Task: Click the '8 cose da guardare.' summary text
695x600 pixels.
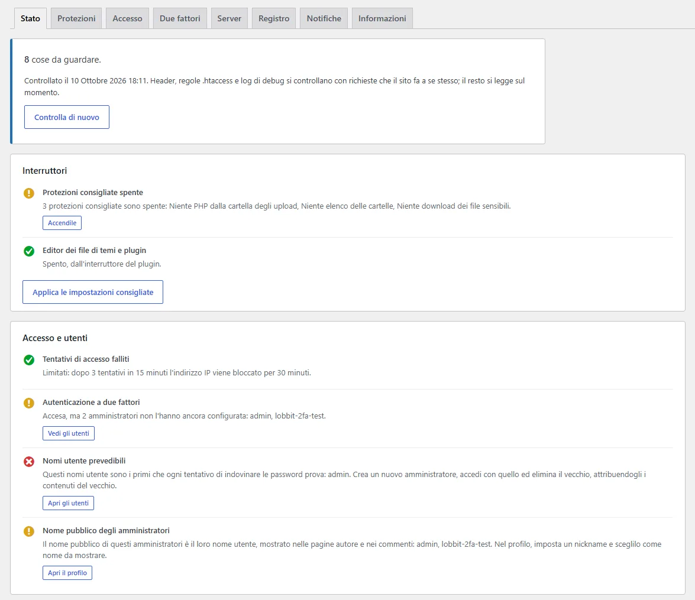Action: pyautogui.click(x=63, y=59)
